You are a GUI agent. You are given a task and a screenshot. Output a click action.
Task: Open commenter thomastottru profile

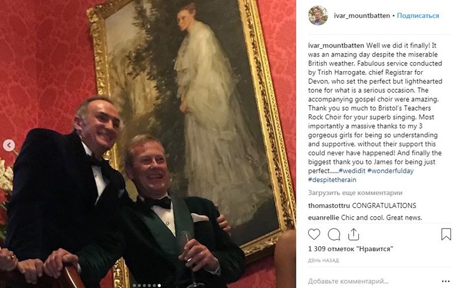pos(328,206)
